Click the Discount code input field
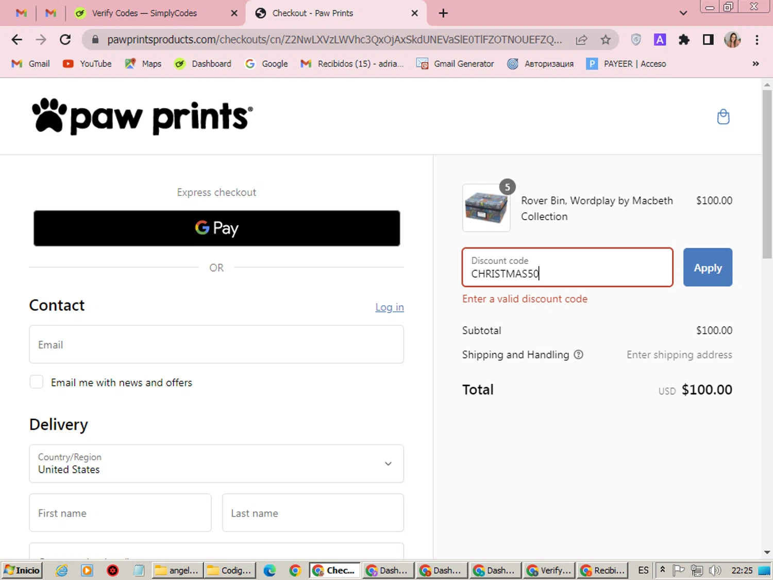This screenshot has height=580, width=773. click(x=567, y=267)
